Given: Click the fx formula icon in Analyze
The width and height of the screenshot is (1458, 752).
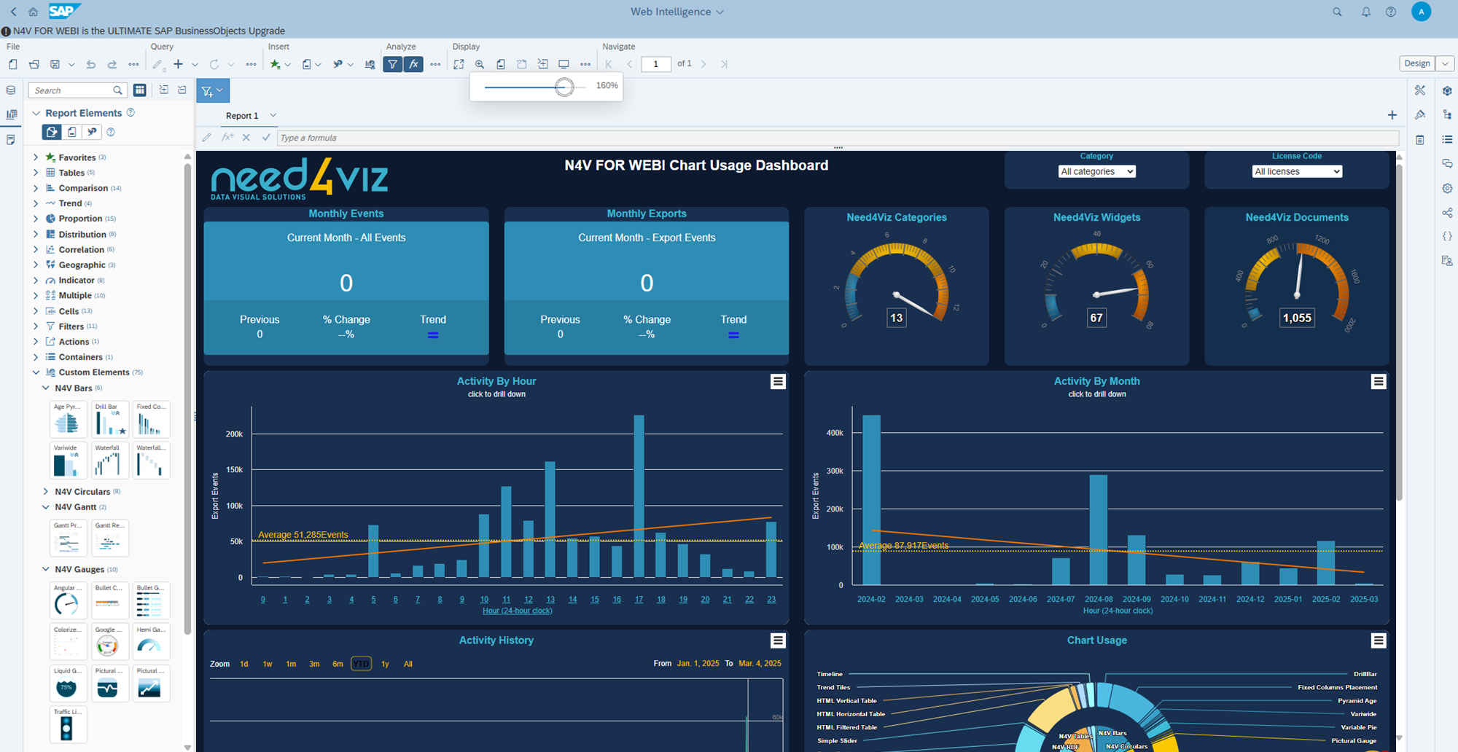Looking at the screenshot, I should click(x=414, y=64).
